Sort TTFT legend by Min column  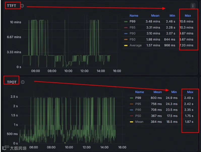point(172,16)
